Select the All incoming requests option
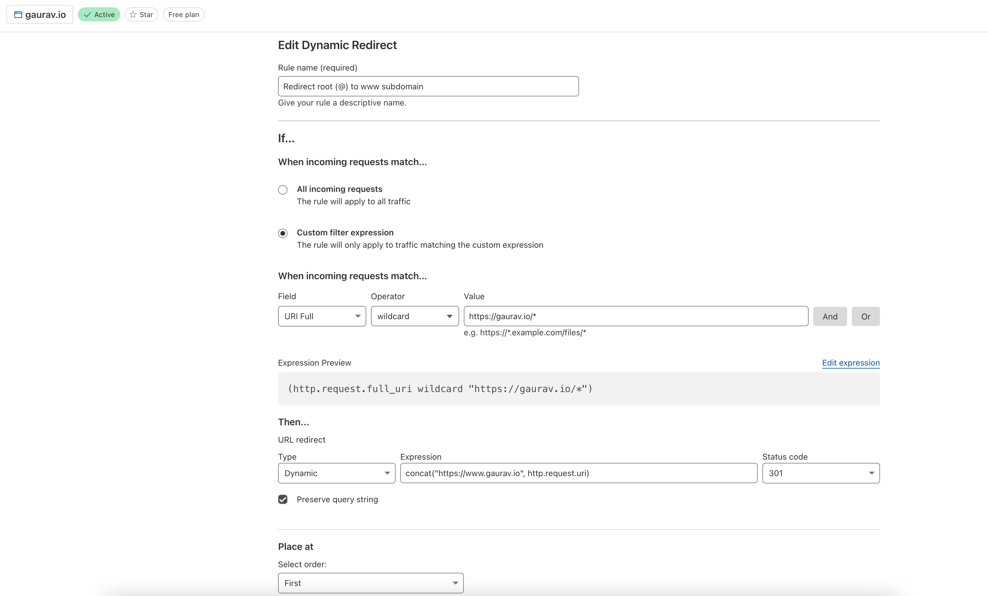 coord(283,190)
